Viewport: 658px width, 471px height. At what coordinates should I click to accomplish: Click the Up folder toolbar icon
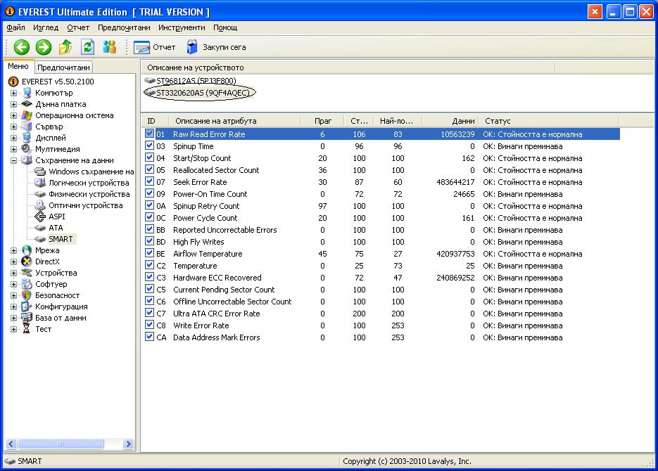(x=65, y=47)
